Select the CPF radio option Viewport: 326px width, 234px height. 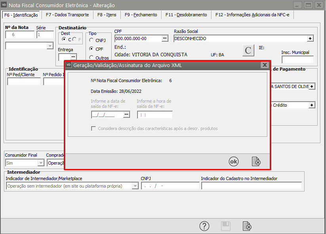point(92,49)
